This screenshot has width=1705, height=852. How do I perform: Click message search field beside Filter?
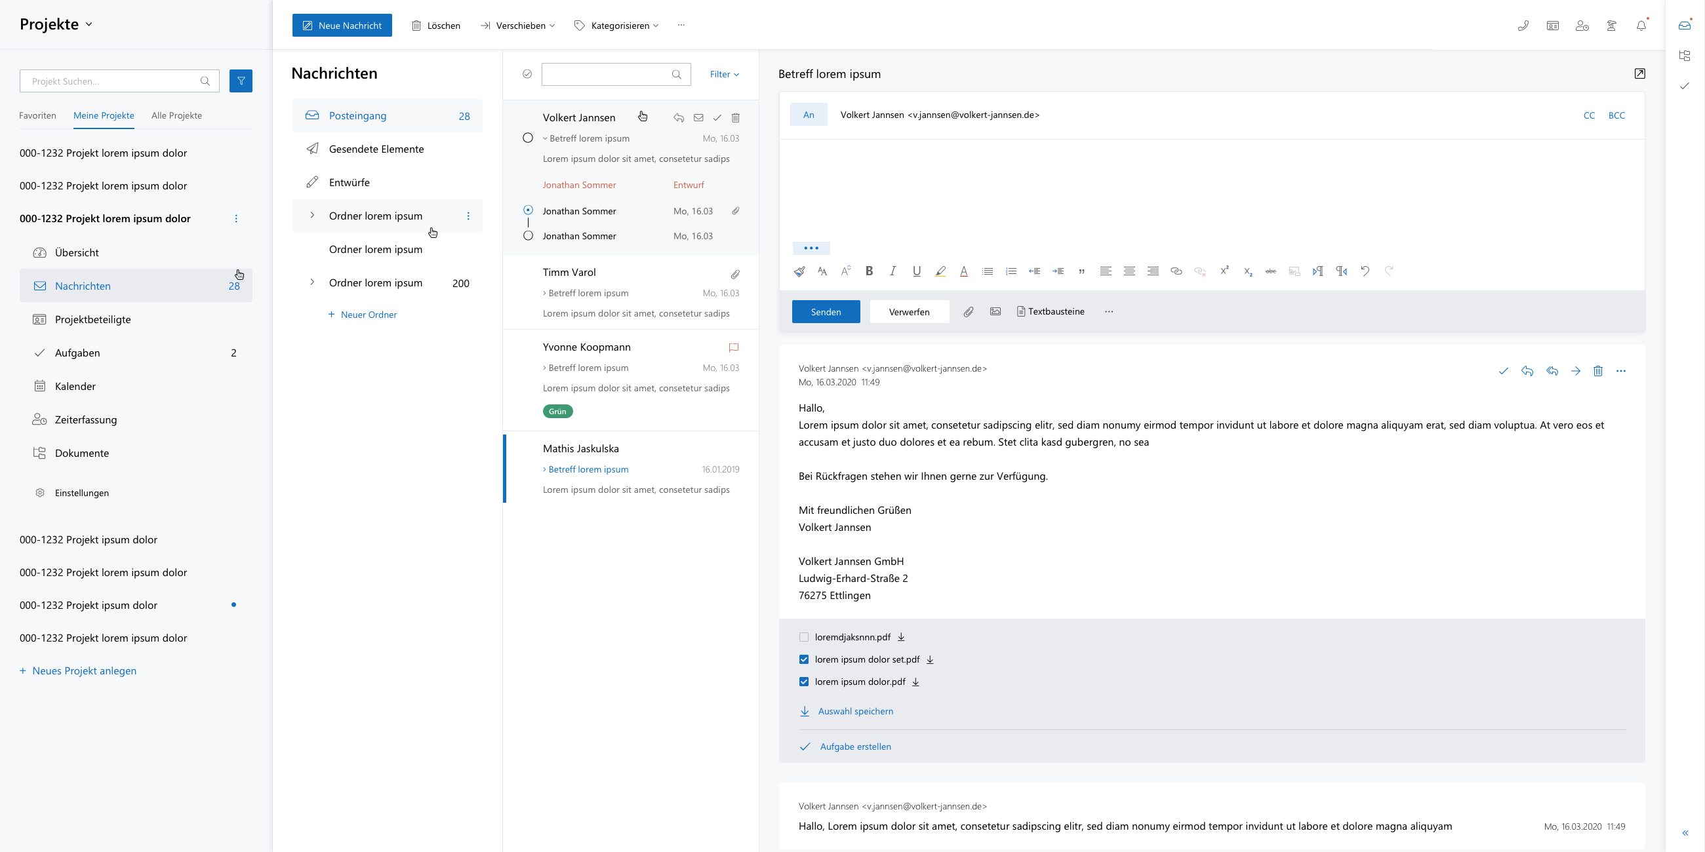click(616, 74)
